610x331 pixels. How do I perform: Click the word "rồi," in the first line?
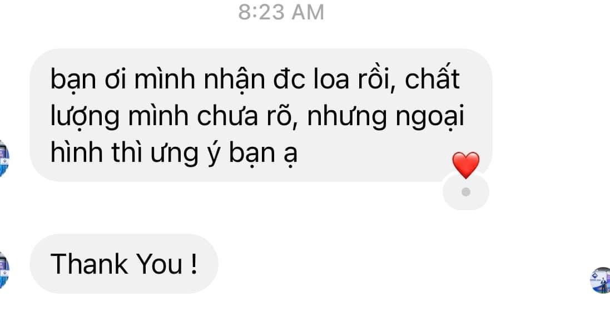point(376,78)
